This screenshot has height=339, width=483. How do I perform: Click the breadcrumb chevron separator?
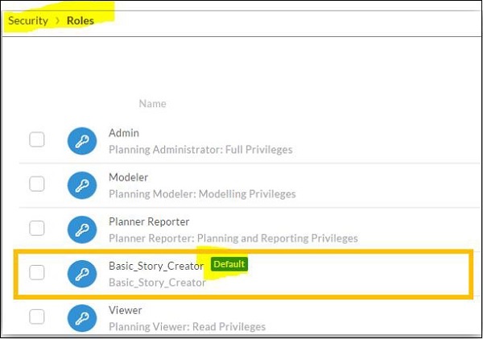coord(57,20)
